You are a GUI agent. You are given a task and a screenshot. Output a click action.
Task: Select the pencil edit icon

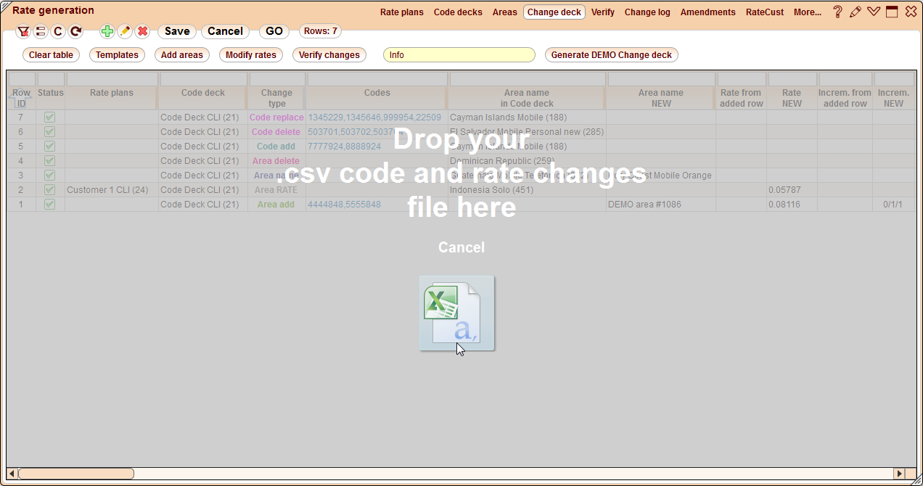point(123,31)
